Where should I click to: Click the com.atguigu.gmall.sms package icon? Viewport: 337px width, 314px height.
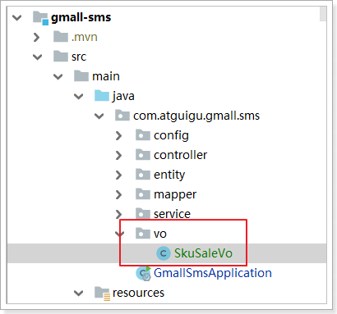122,116
